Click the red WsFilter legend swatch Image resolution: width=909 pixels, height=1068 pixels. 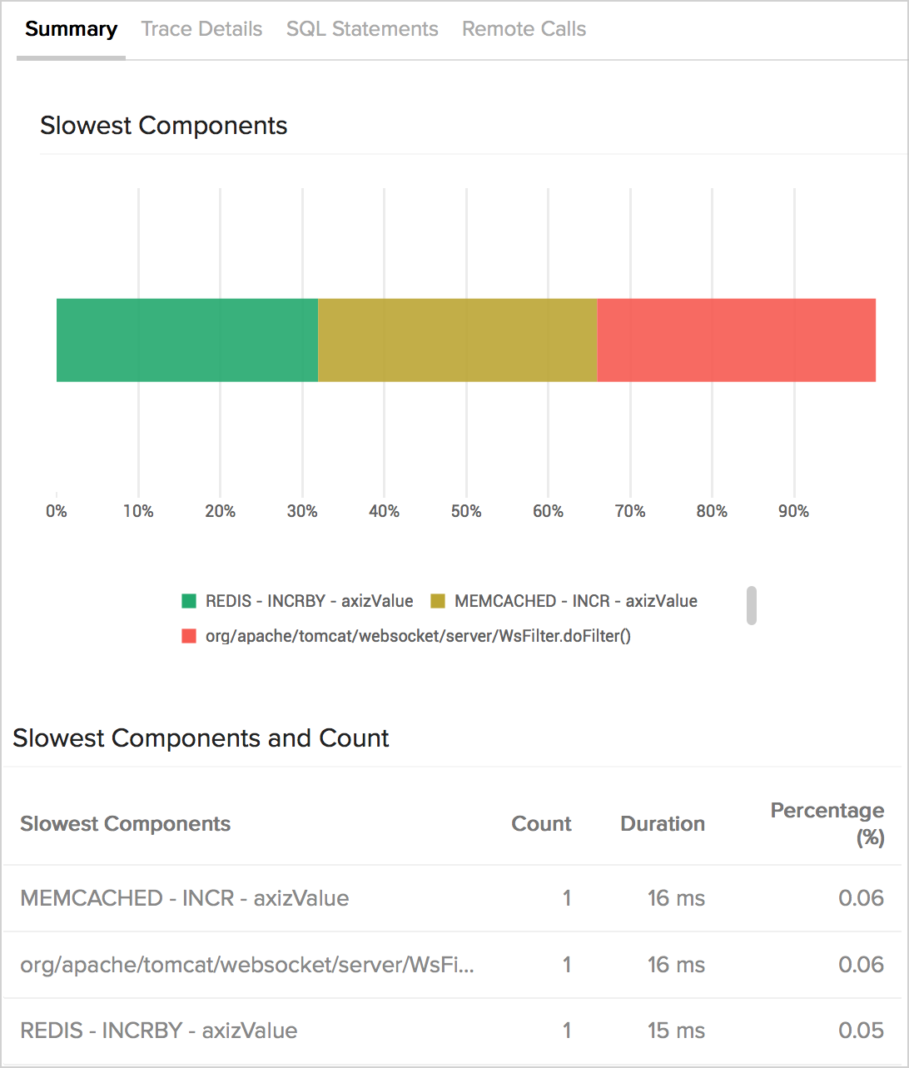[189, 636]
